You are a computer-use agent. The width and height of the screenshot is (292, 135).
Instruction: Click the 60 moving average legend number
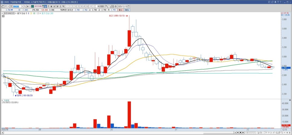(x=34, y=13)
